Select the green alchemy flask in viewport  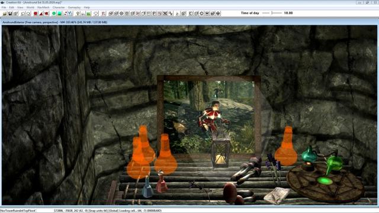pyautogui.click(x=334, y=164)
